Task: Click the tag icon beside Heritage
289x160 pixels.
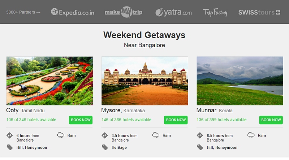Action: pyautogui.click(x=105, y=147)
